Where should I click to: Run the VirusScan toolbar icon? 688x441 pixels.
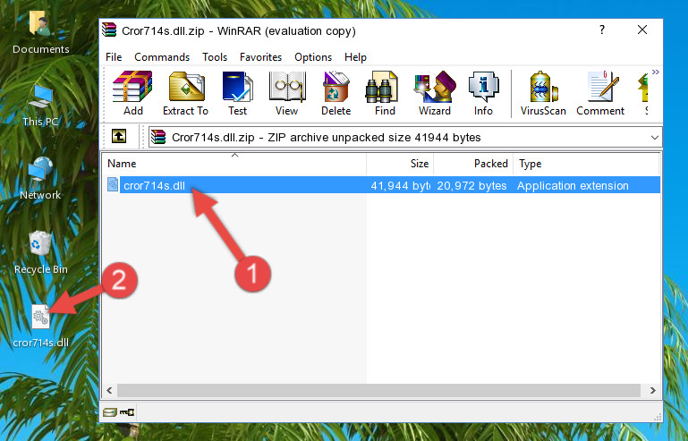(543, 93)
